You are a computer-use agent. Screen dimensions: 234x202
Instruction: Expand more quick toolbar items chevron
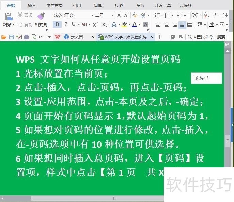[40, 37]
